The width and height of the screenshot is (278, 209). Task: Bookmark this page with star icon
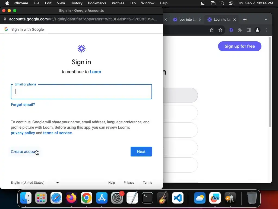[x=220, y=30]
